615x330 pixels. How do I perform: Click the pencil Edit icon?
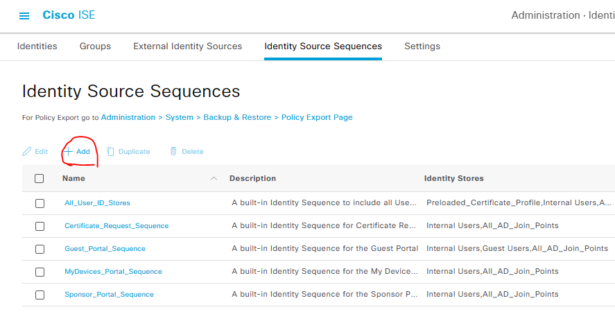[x=26, y=151]
